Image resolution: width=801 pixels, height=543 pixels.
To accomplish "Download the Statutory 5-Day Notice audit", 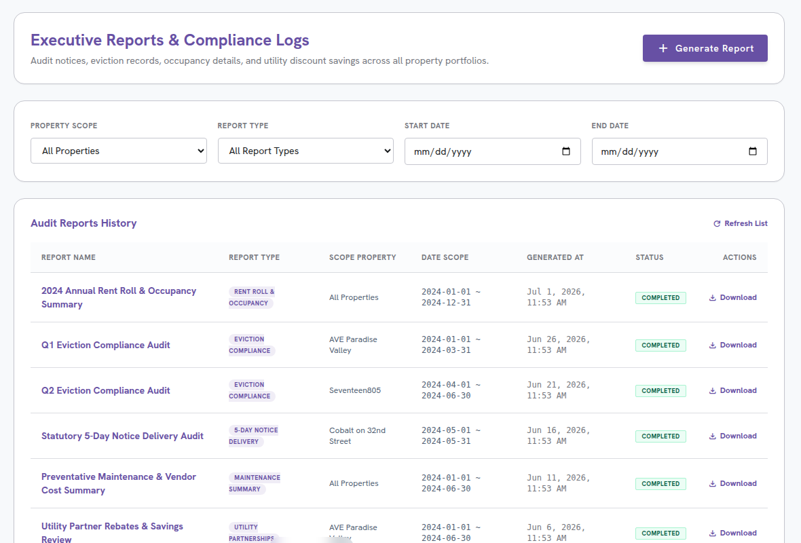I will (733, 436).
